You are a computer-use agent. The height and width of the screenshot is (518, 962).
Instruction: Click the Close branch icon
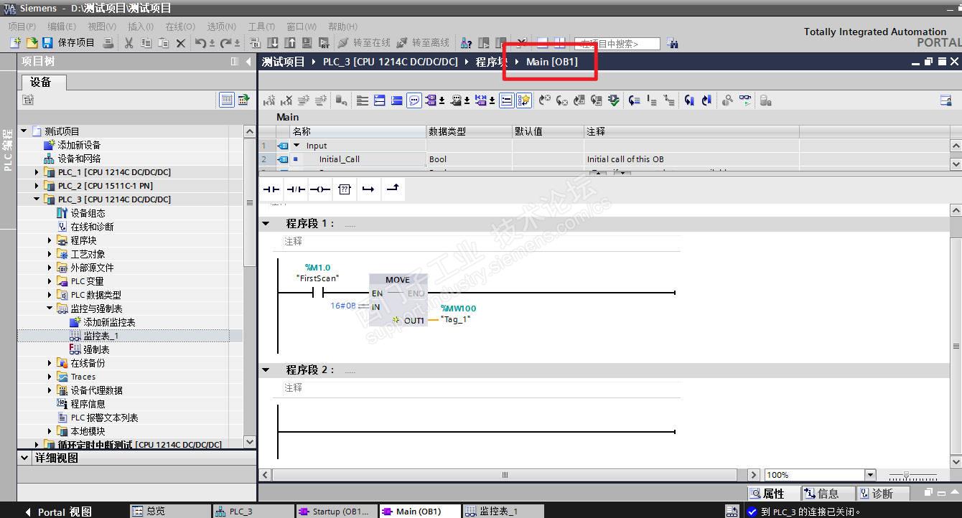(x=393, y=189)
